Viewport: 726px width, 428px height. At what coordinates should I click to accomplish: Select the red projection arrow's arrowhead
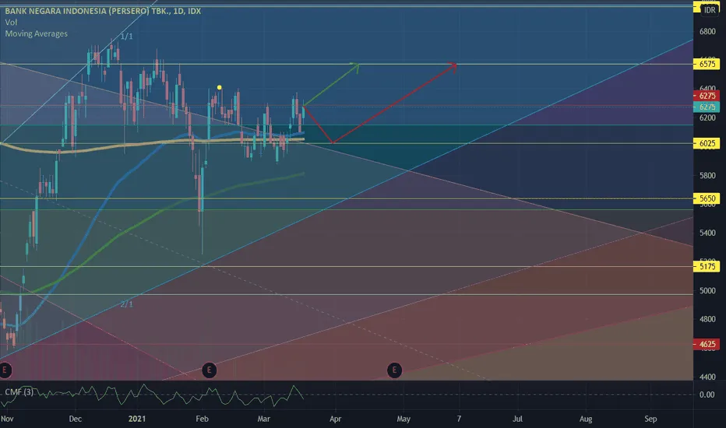click(x=454, y=65)
